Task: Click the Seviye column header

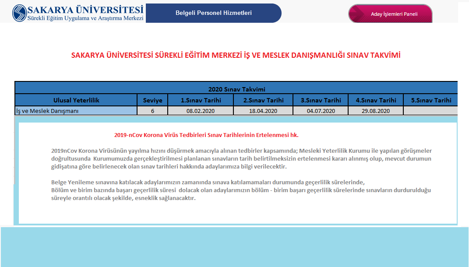Action: click(x=152, y=100)
